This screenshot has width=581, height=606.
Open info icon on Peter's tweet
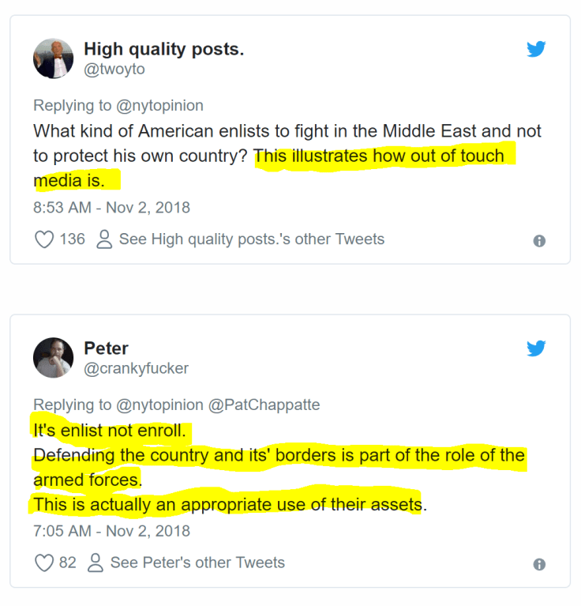point(539,564)
